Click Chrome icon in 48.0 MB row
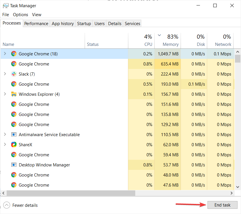 (14, 175)
